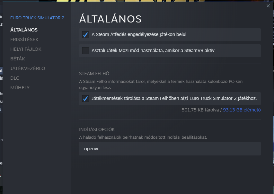274x194 pixels.
Task: Switch to the HELYI FÁJLOK tab
Action: click(26, 49)
